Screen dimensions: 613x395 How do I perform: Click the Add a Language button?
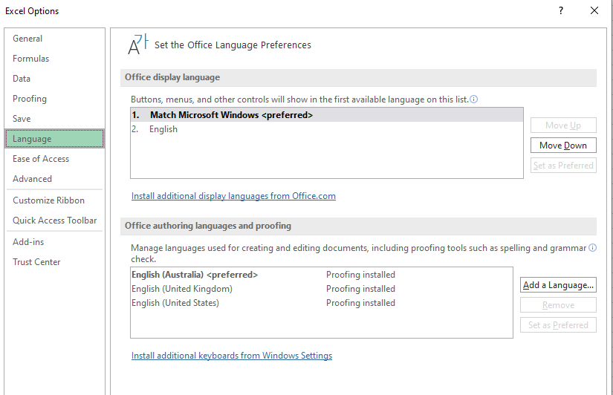tap(558, 285)
